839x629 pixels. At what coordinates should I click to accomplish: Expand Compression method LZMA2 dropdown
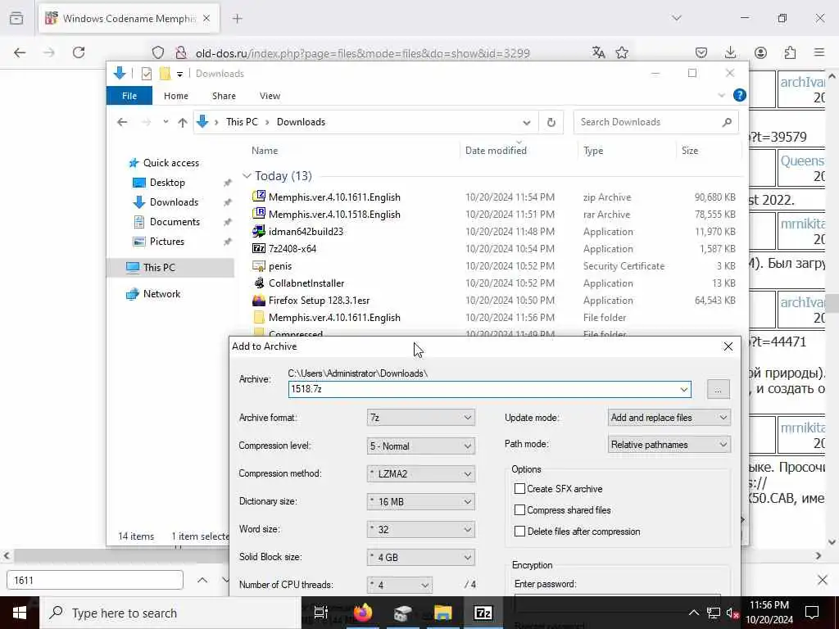tap(420, 473)
